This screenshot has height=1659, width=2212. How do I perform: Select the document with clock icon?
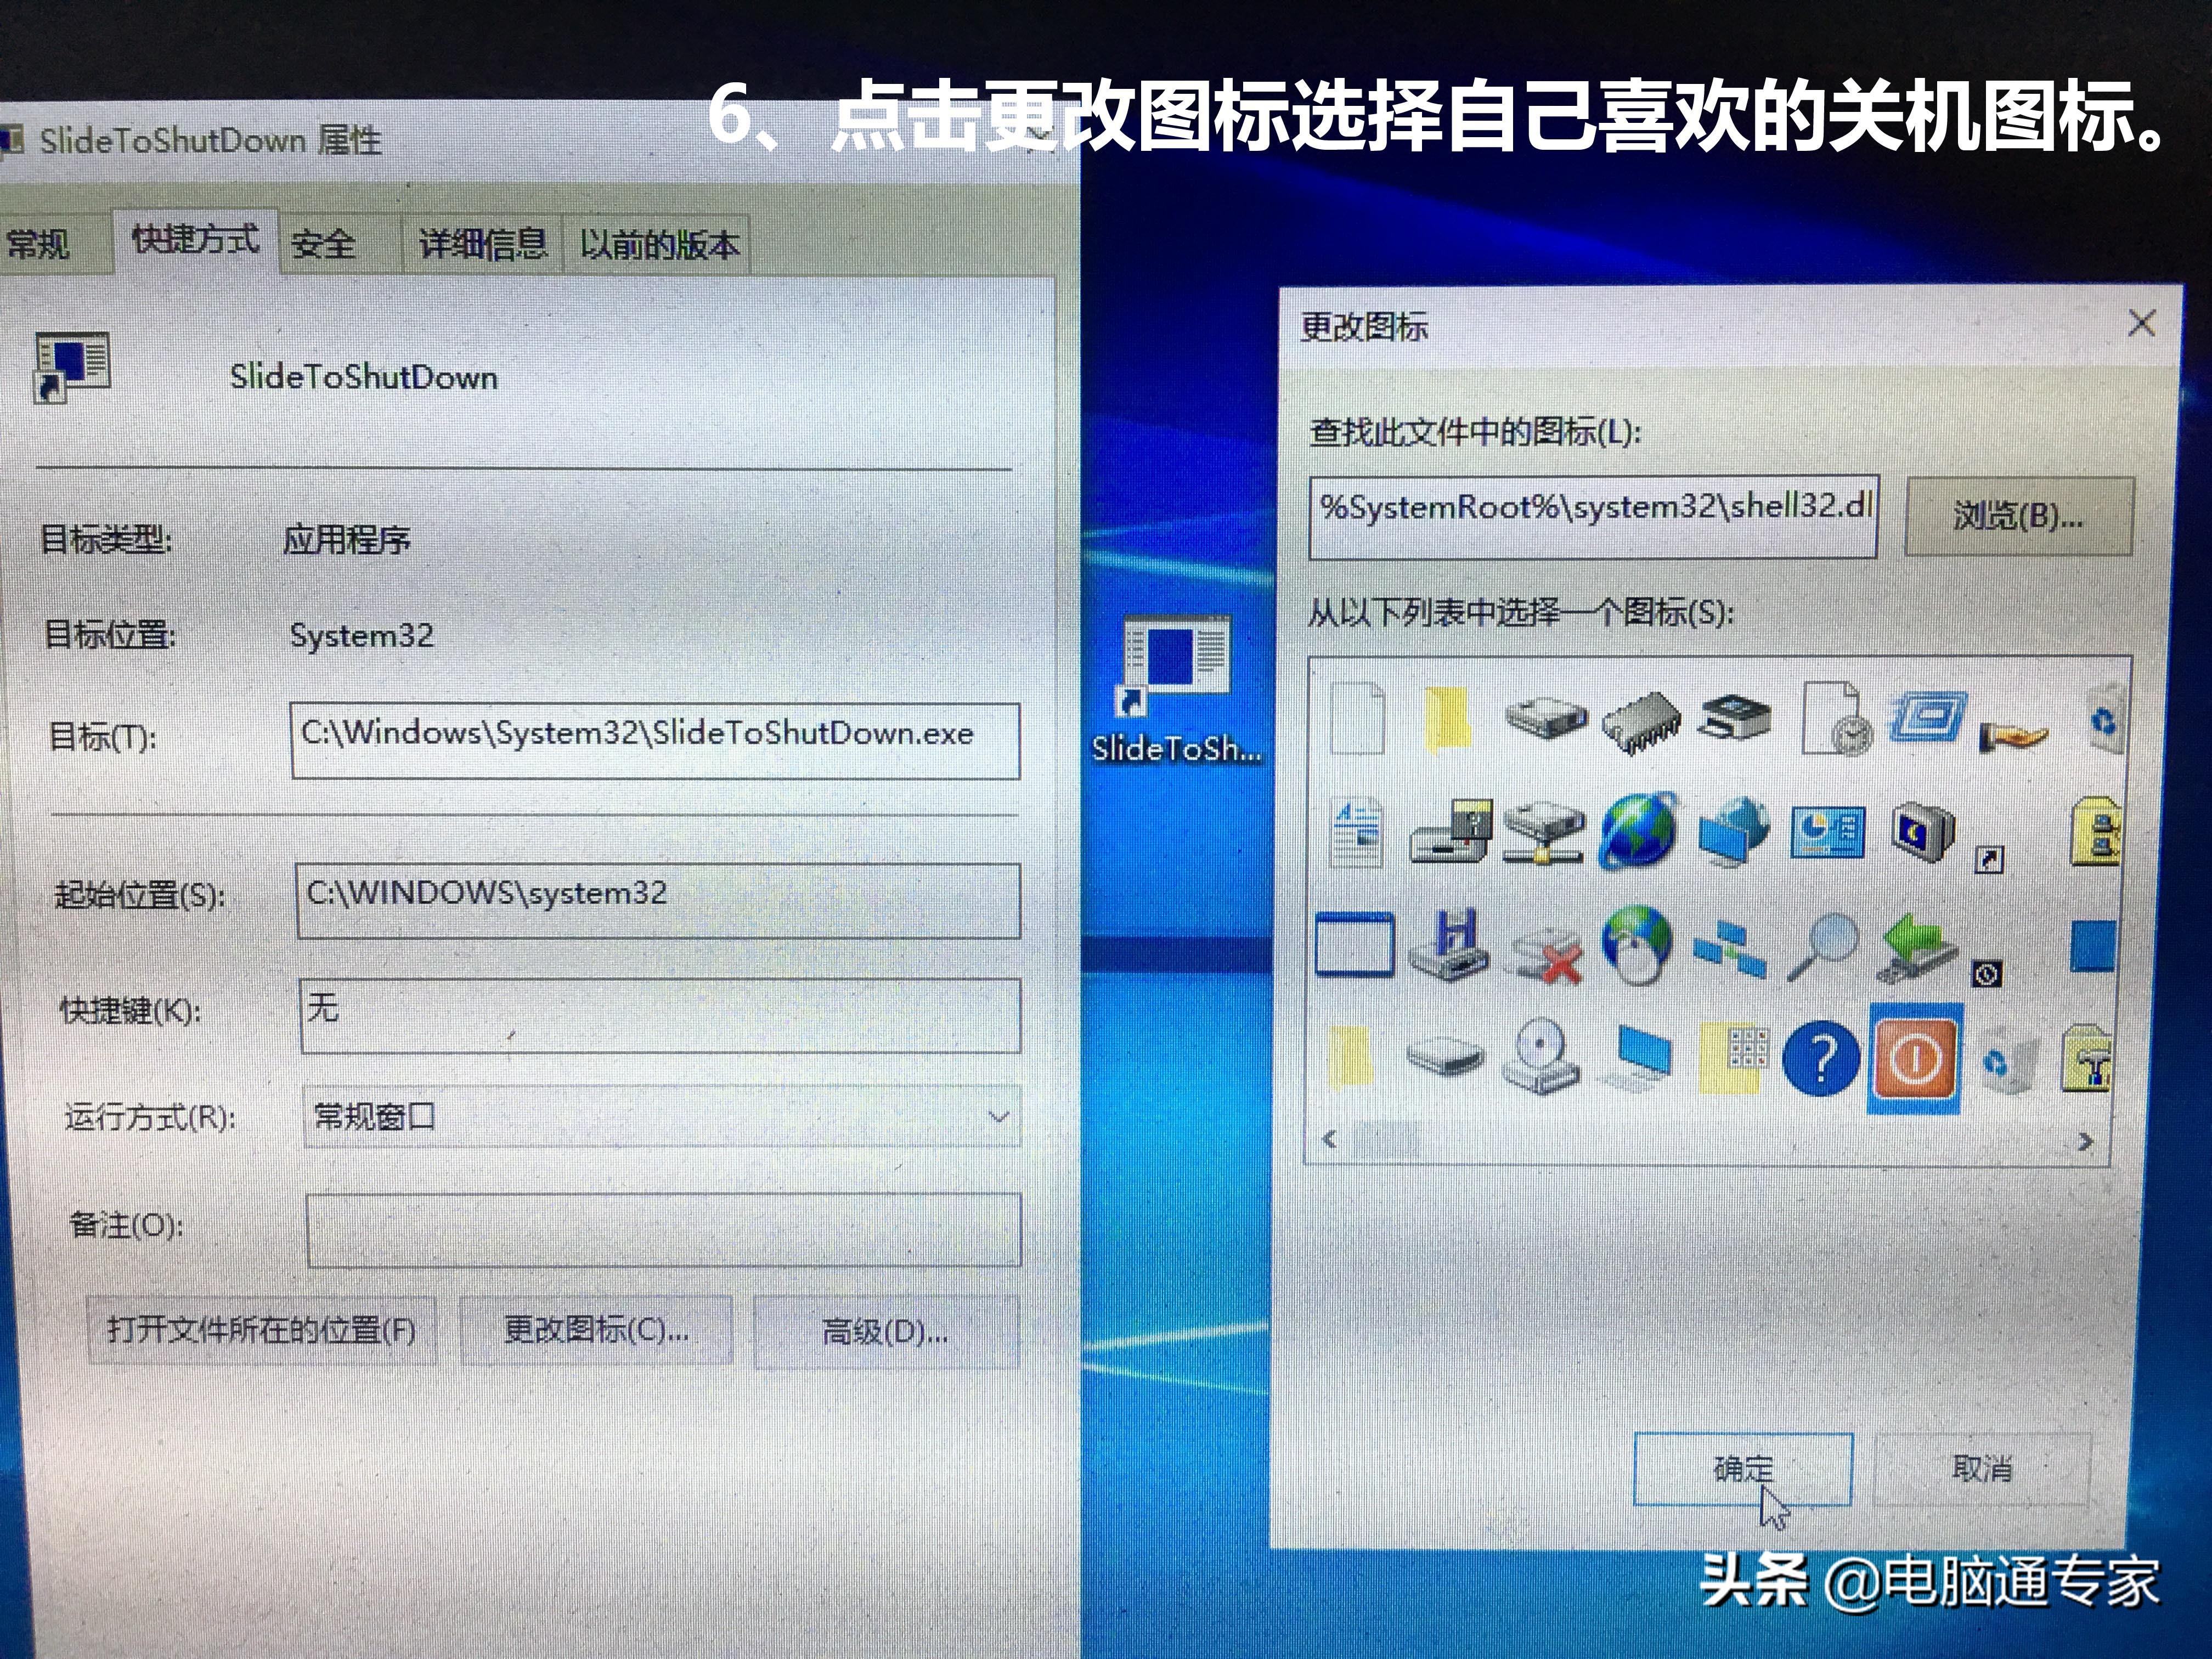click(1836, 718)
